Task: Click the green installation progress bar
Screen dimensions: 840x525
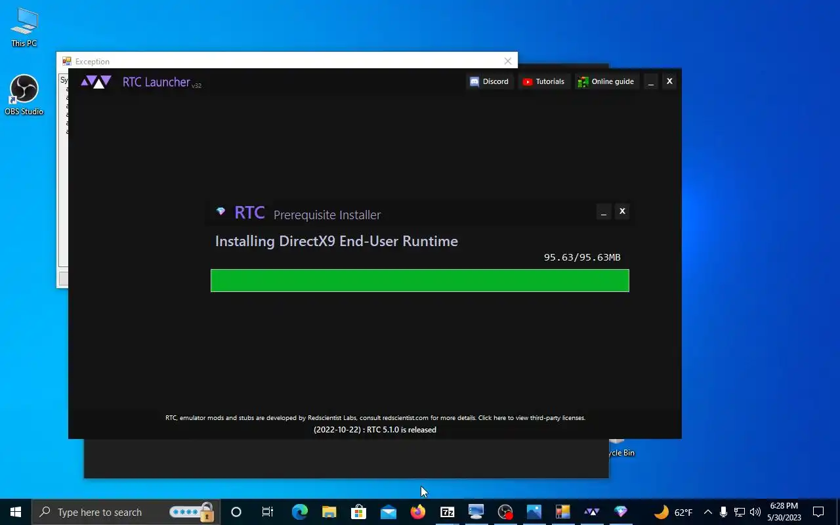Action: pyautogui.click(x=420, y=280)
